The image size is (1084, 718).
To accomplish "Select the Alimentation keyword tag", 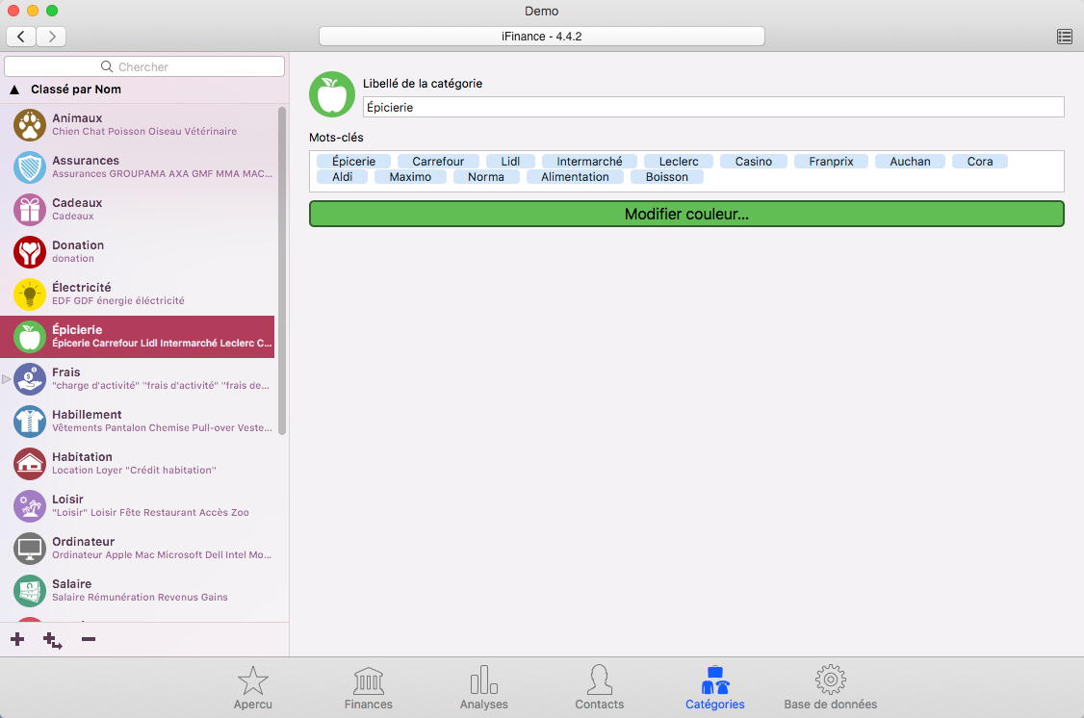I will [x=575, y=177].
